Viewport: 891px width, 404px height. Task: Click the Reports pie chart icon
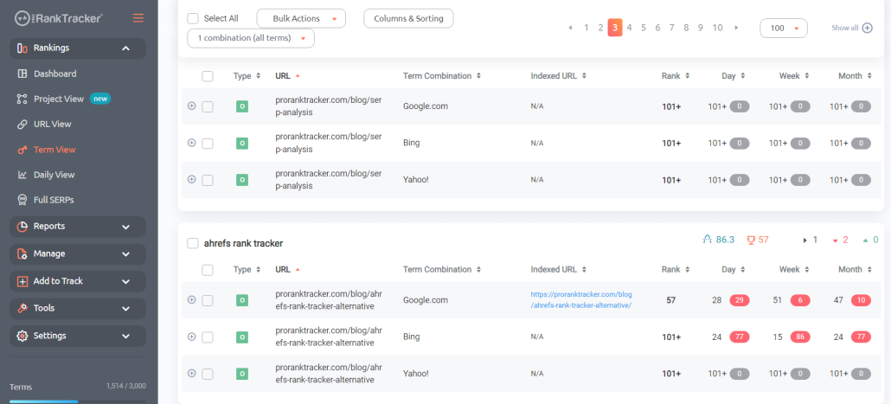coord(22,226)
